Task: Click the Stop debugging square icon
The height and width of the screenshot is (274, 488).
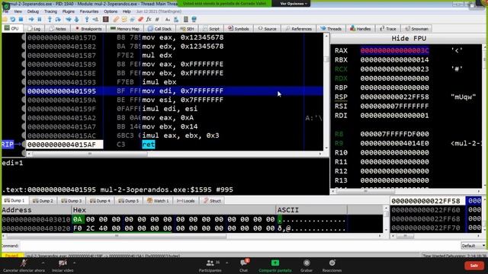Action: pos(21,19)
